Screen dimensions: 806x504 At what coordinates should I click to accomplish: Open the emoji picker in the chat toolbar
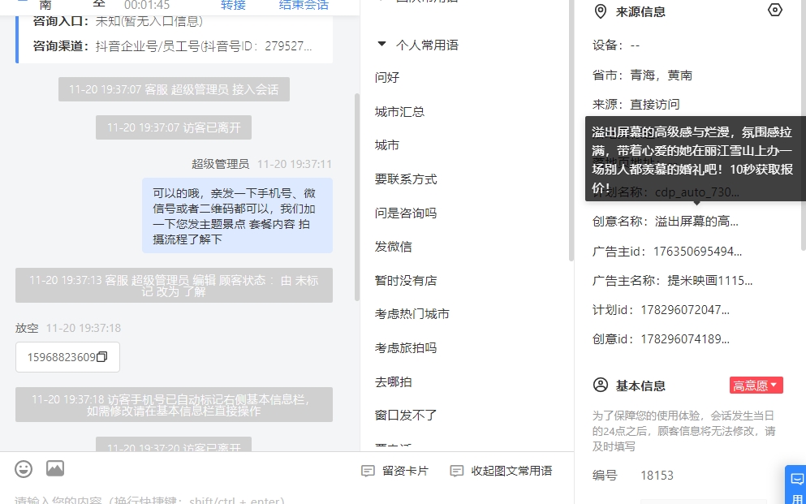click(x=23, y=468)
